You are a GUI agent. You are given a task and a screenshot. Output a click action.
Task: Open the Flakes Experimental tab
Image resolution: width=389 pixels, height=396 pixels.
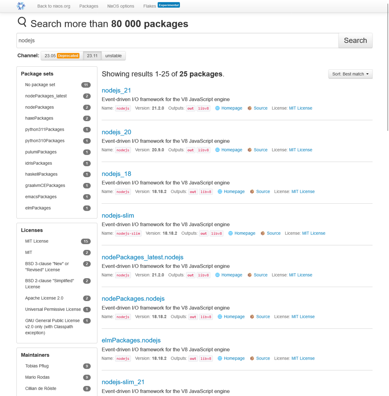coord(161,6)
